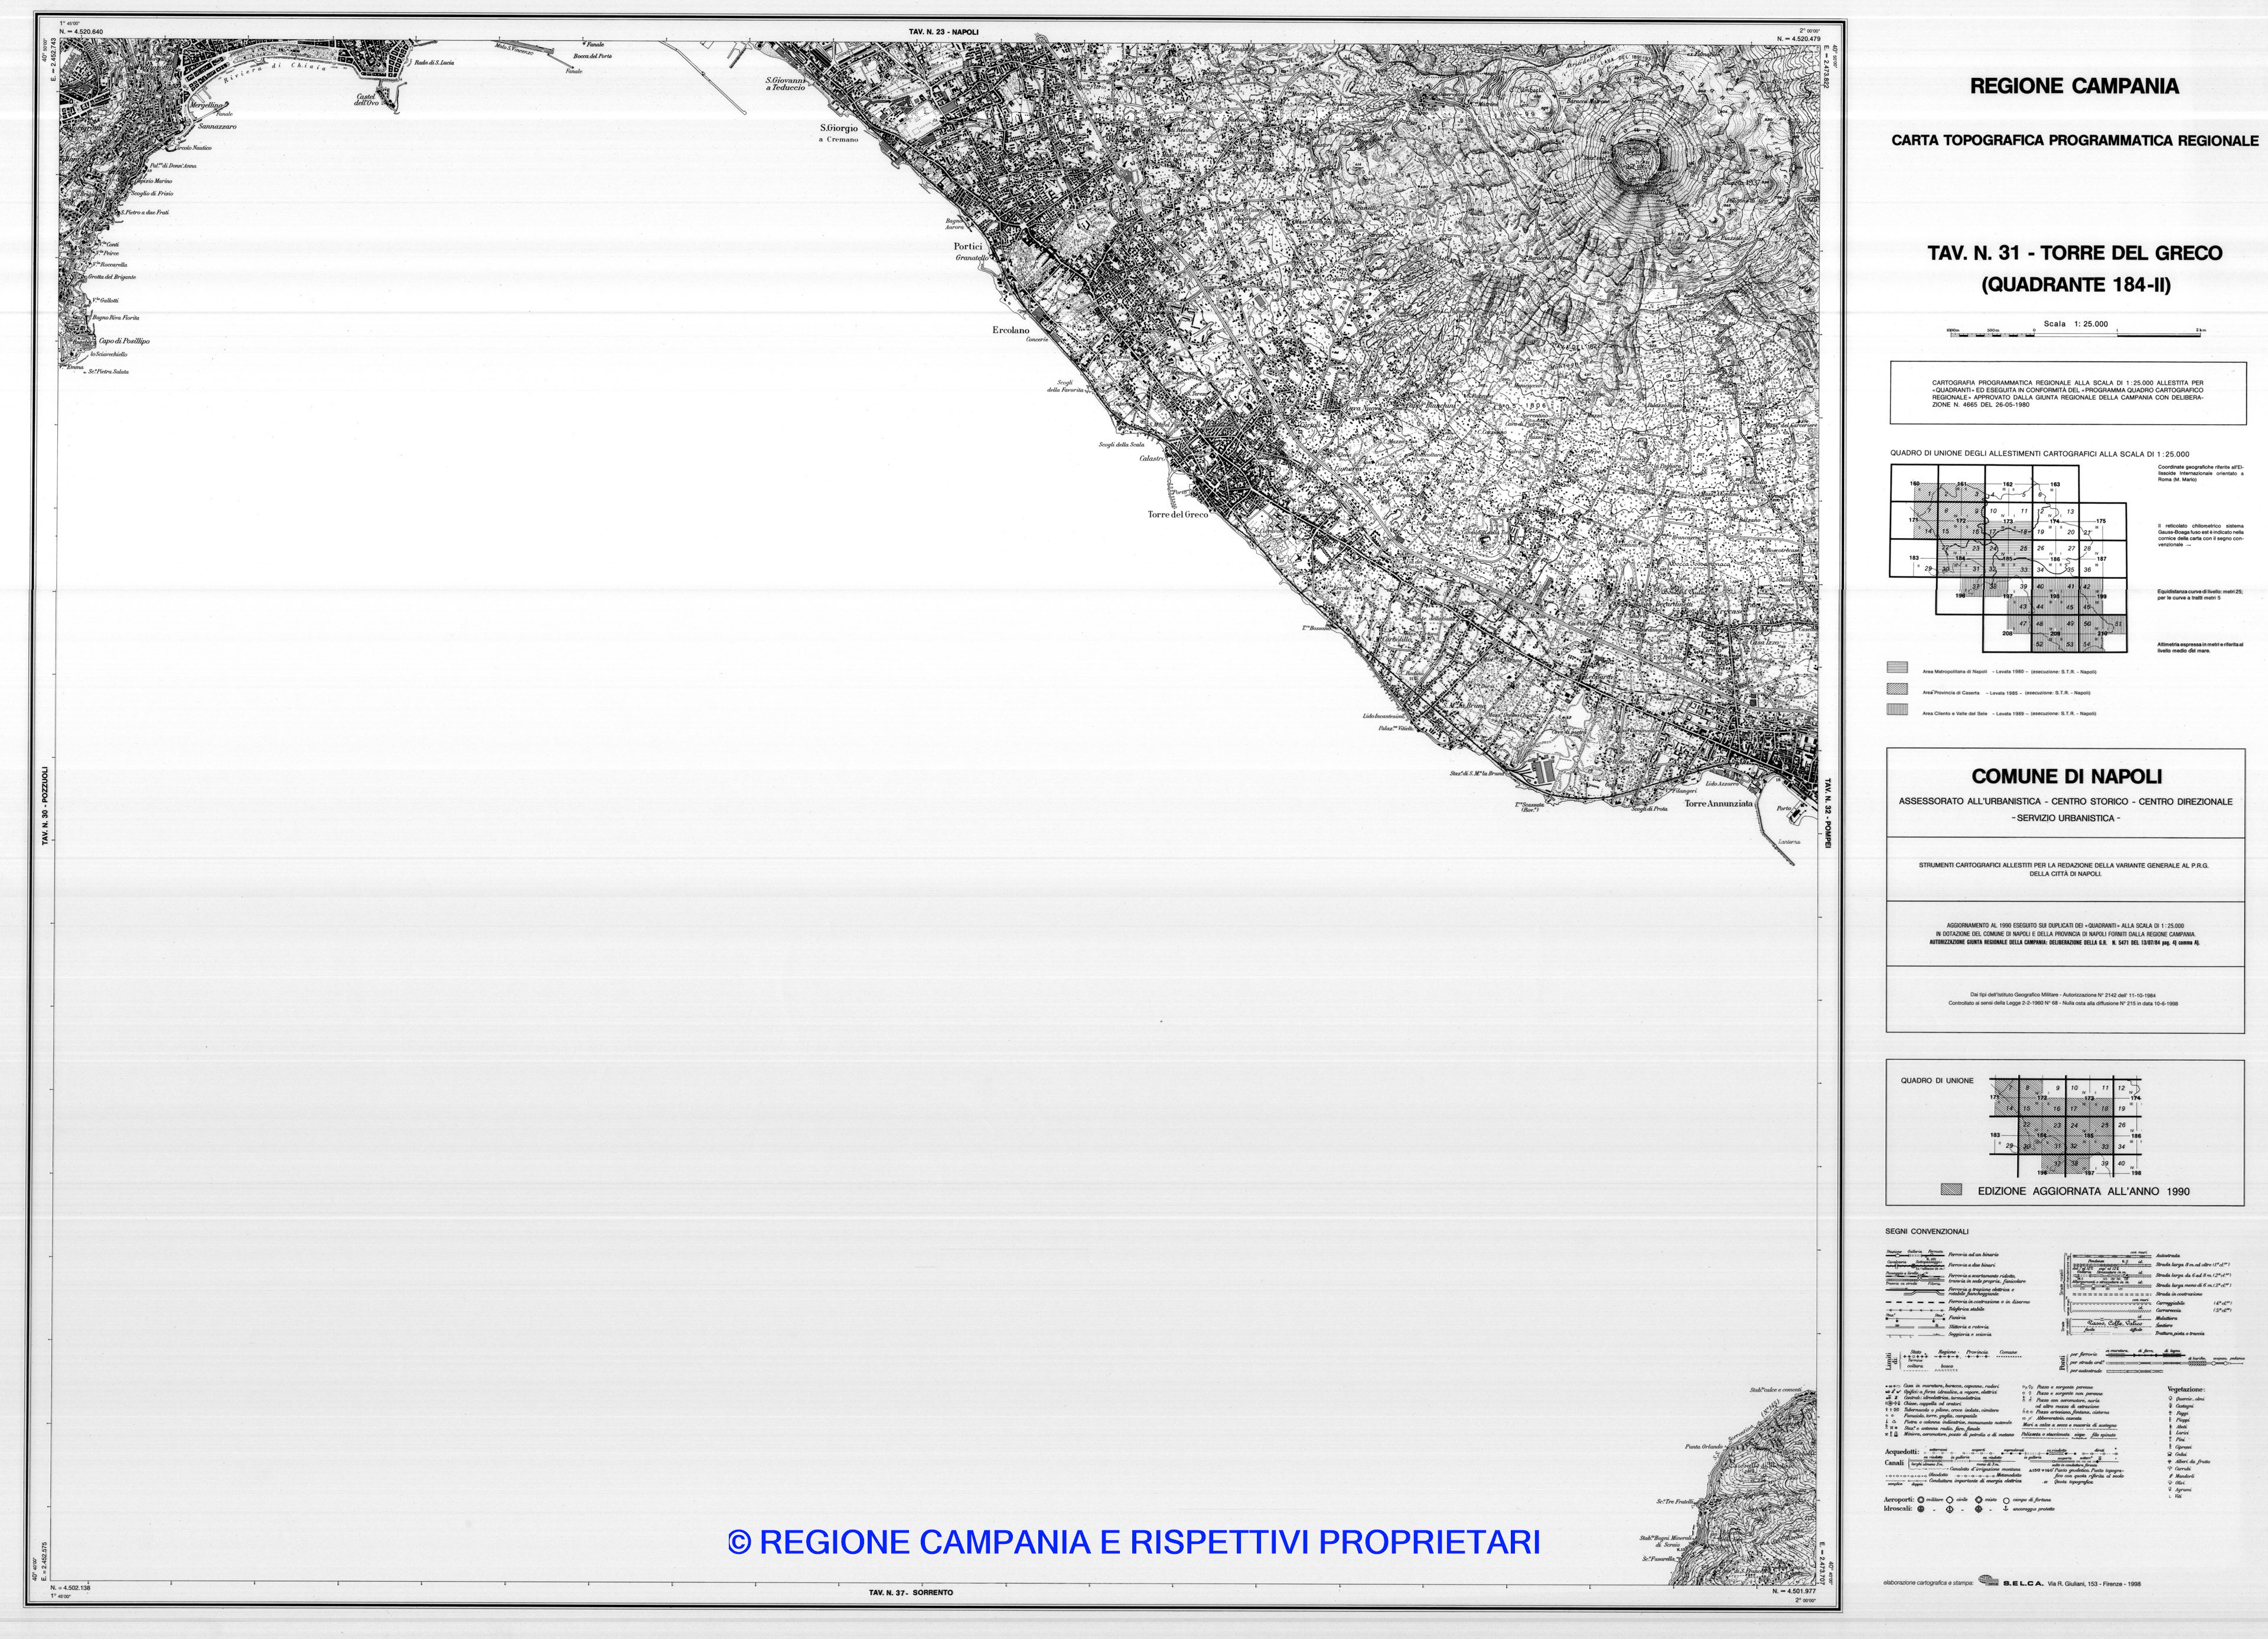This screenshot has height=1639, width=2268.
Task: Click the "Grotta del Brigante" coastal label
Action: point(111,277)
